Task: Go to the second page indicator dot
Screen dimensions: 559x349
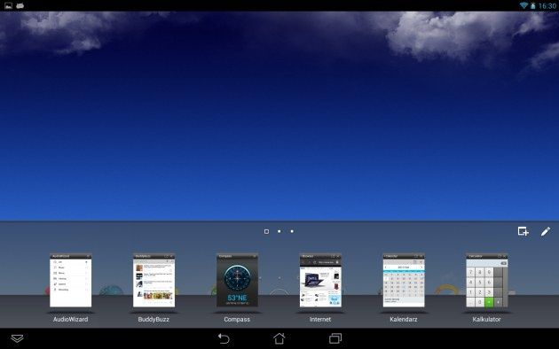Action: click(279, 231)
